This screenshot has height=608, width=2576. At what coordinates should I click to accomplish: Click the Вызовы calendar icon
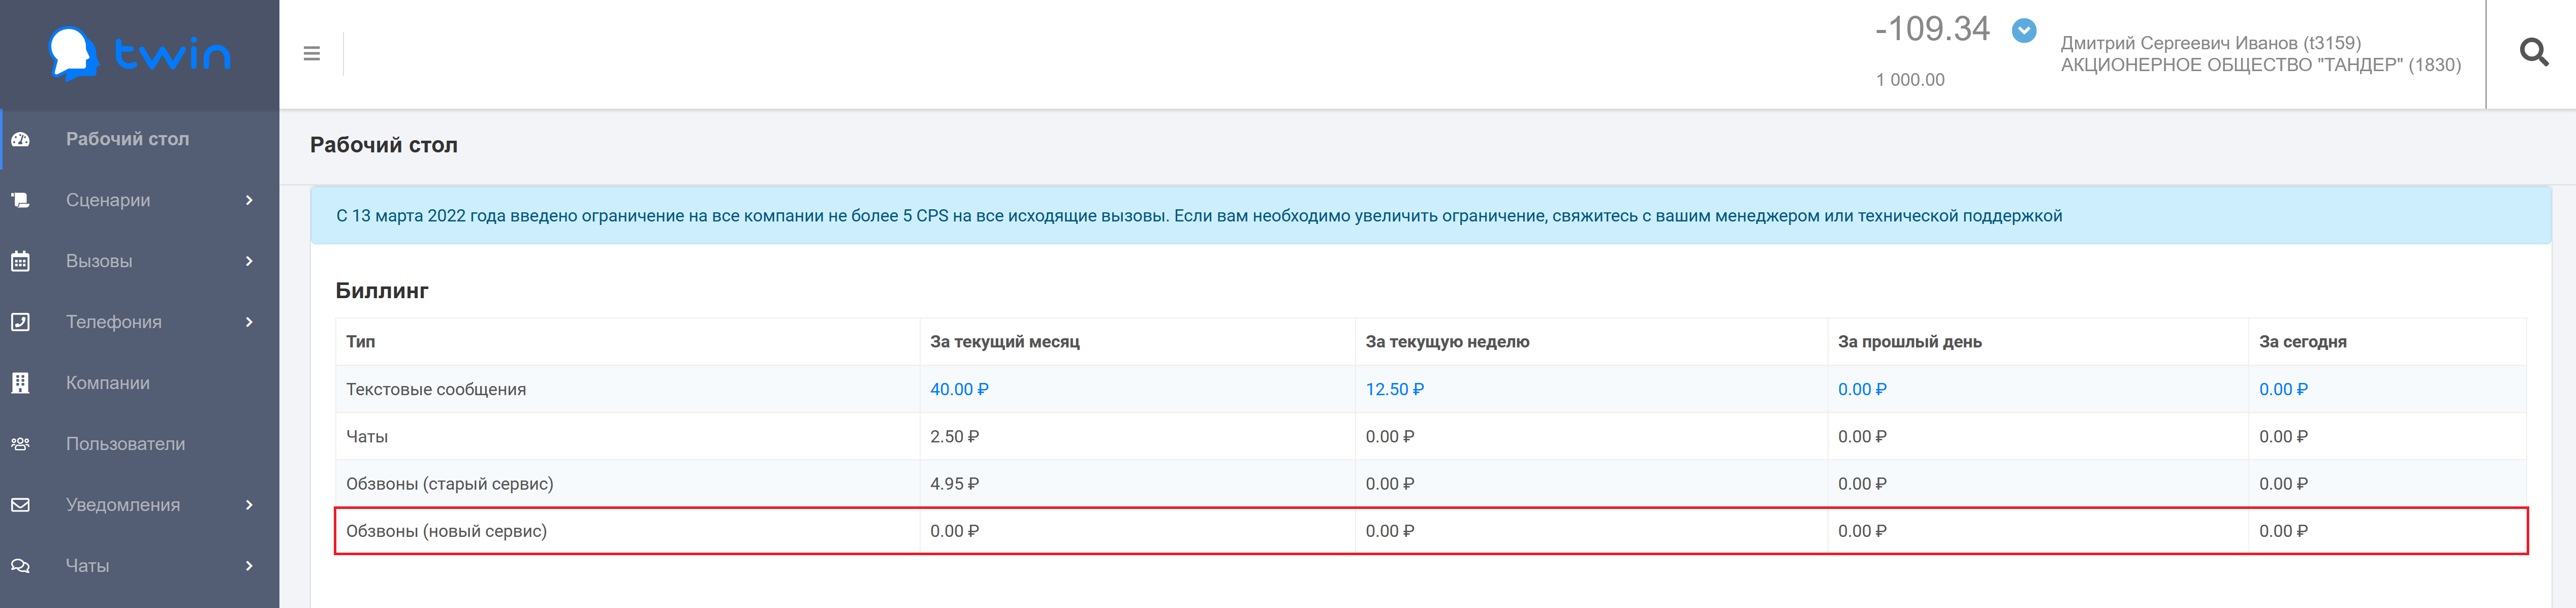click(x=21, y=261)
